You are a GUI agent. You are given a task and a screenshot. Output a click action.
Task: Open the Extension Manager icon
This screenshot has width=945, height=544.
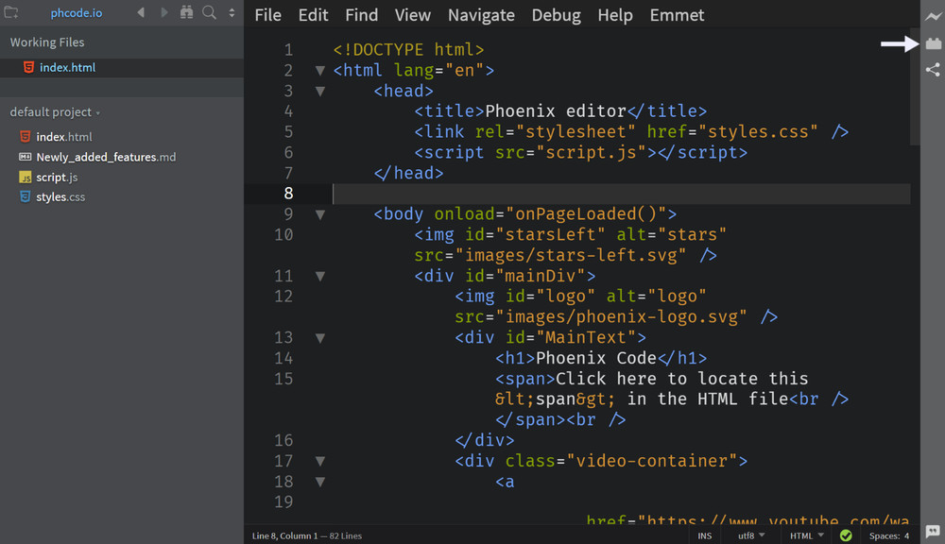pyautogui.click(x=933, y=42)
